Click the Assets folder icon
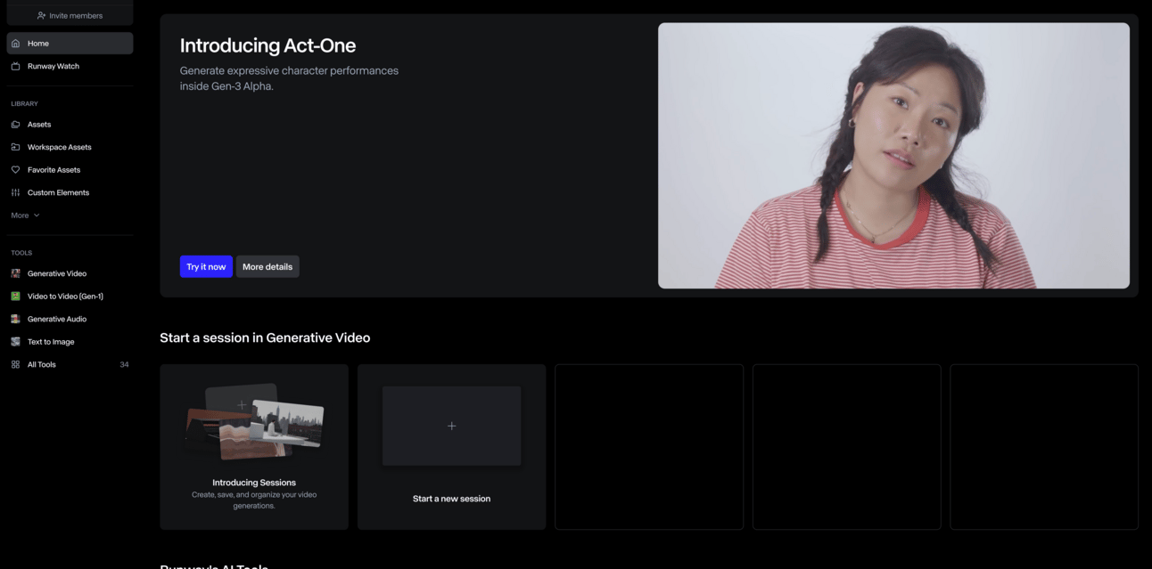Viewport: 1152px width, 569px height. coord(15,125)
